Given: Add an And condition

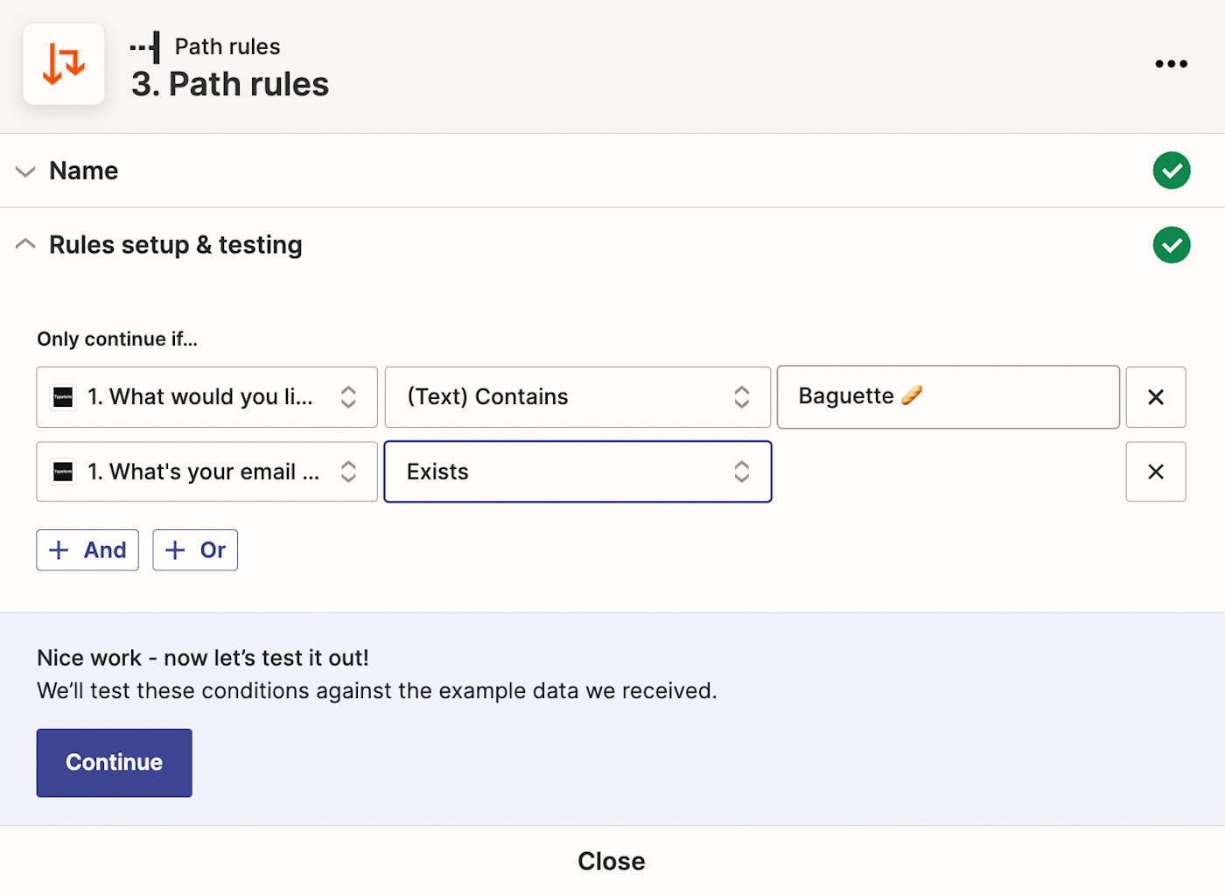Looking at the screenshot, I should pos(87,550).
